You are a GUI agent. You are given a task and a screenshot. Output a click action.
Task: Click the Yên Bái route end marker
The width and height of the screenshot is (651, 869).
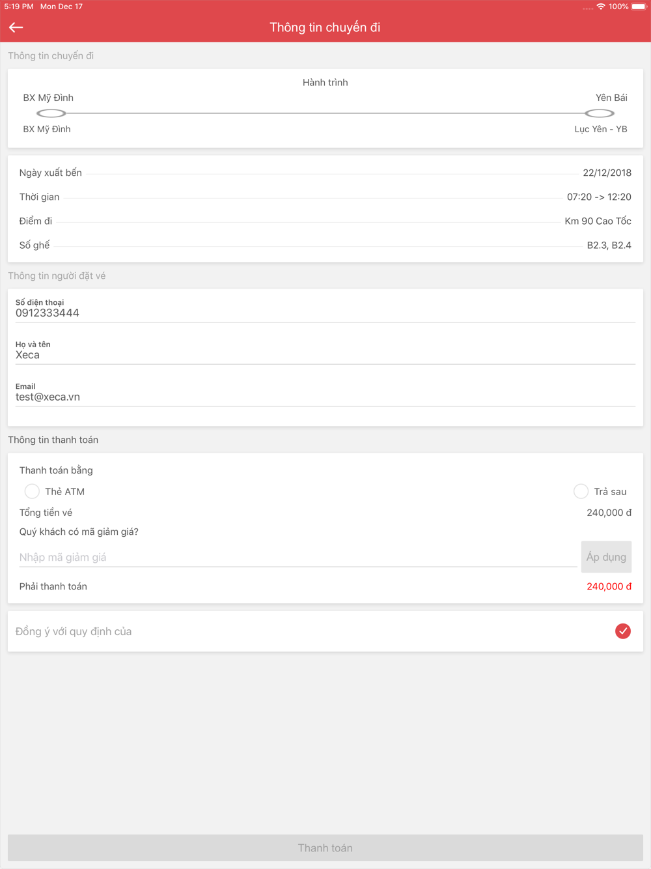pyautogui.click(x=600, y=113)
